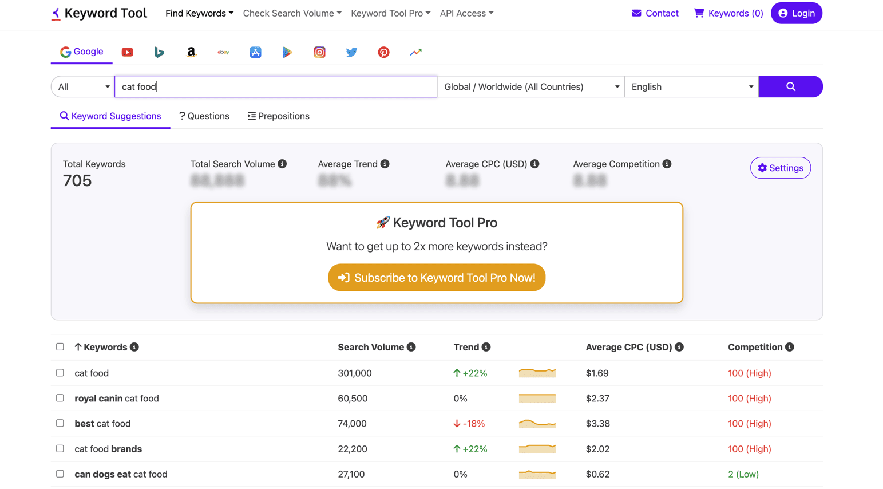Click the trend sparkline for cat food row

click(x=537, y=373)
